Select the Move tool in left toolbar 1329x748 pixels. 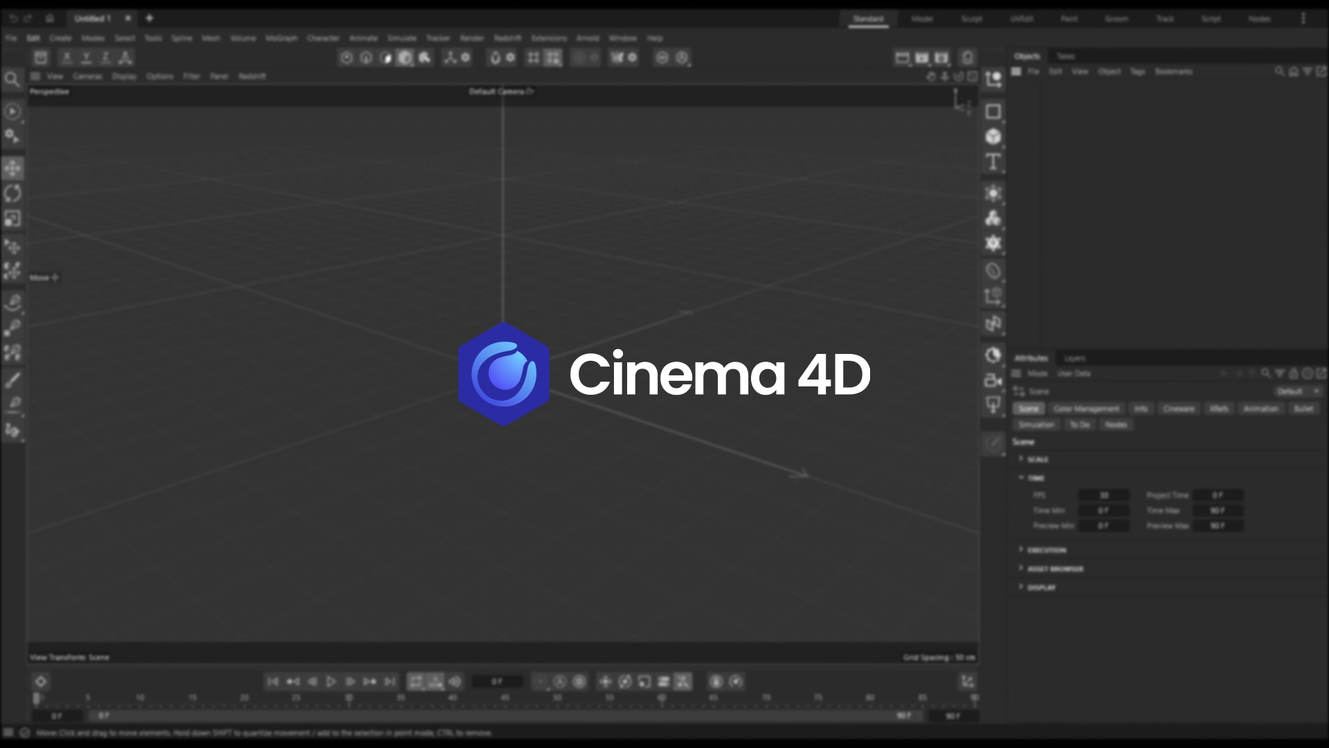pos(12,168)
